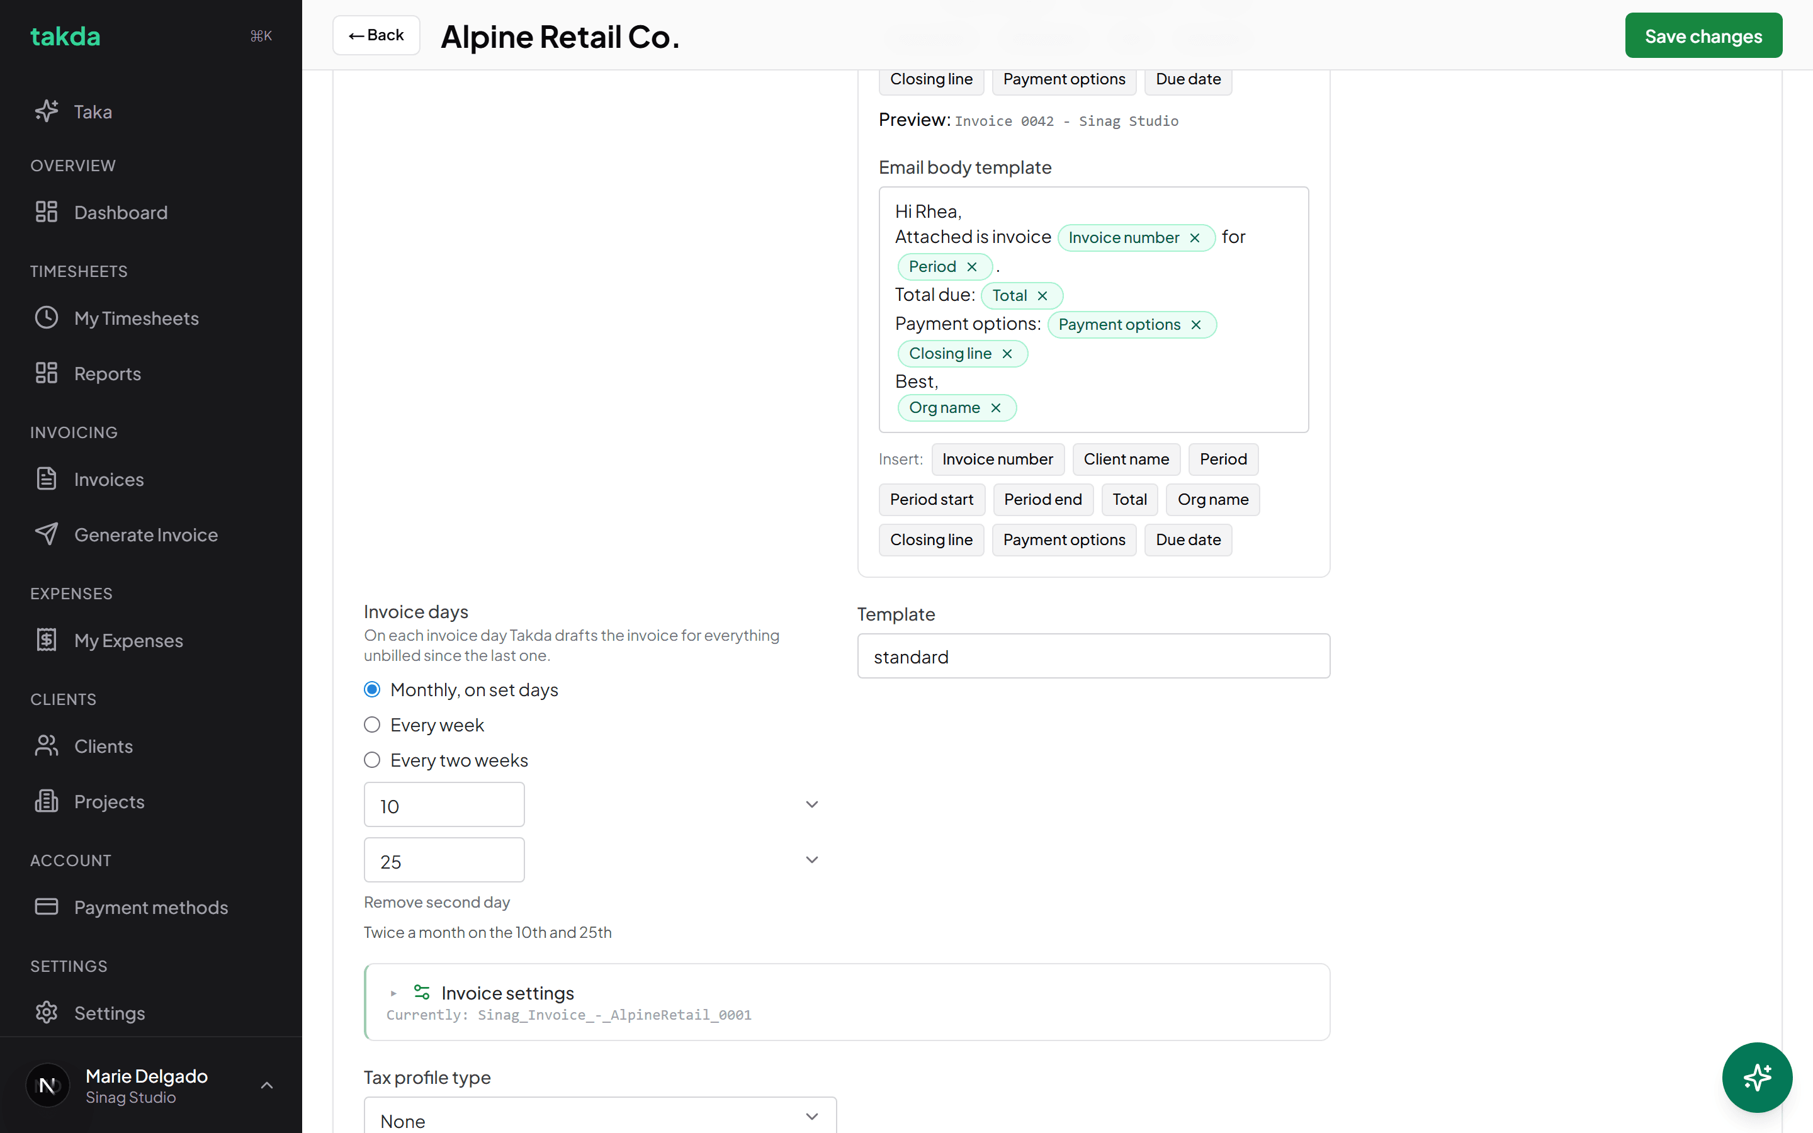The image size is (1813, 1133).
Task: Click the Clients people icon
Action: click(x=47, y=746)
